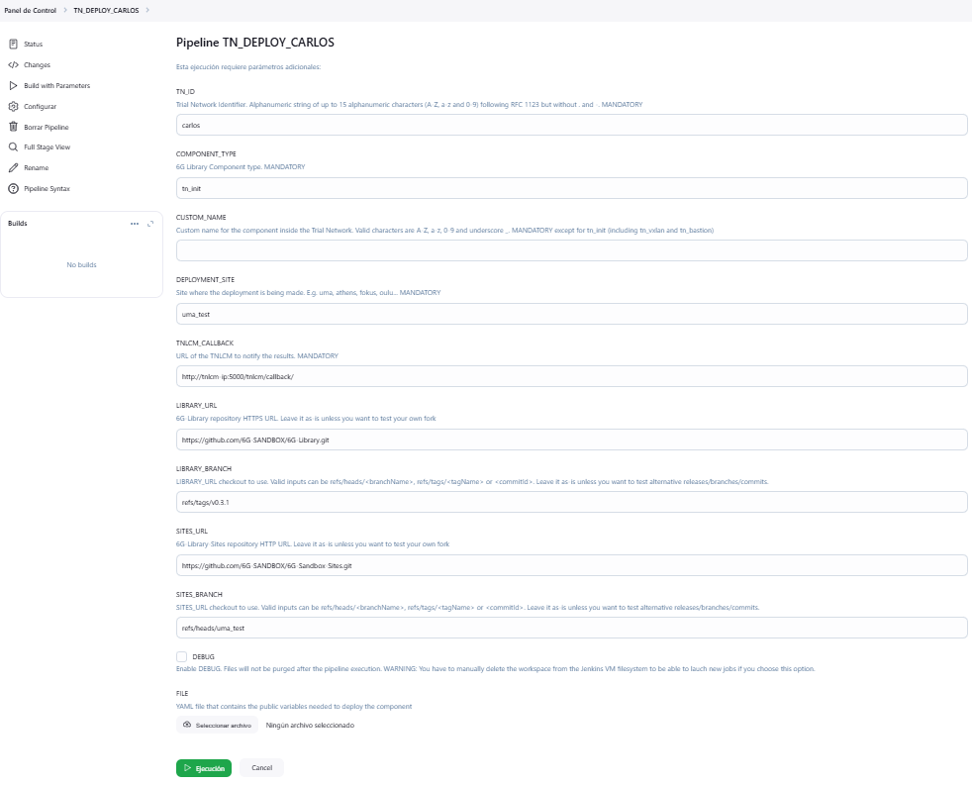
Task: Expand the Builds panel with arrows icon
Action: (150, 224)
